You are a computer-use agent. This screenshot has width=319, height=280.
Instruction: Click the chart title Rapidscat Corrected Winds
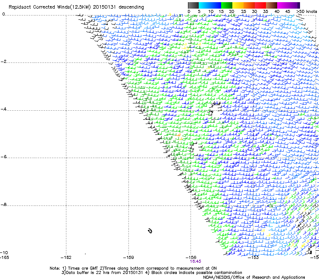point(76,7)
